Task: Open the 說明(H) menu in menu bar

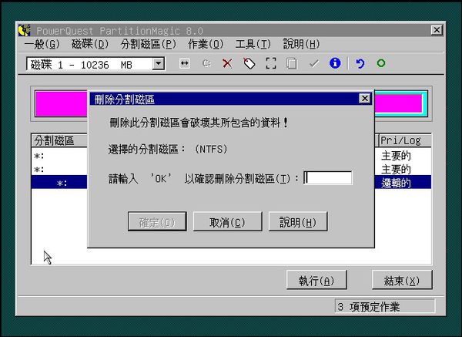Action: (x=301, y=44)
